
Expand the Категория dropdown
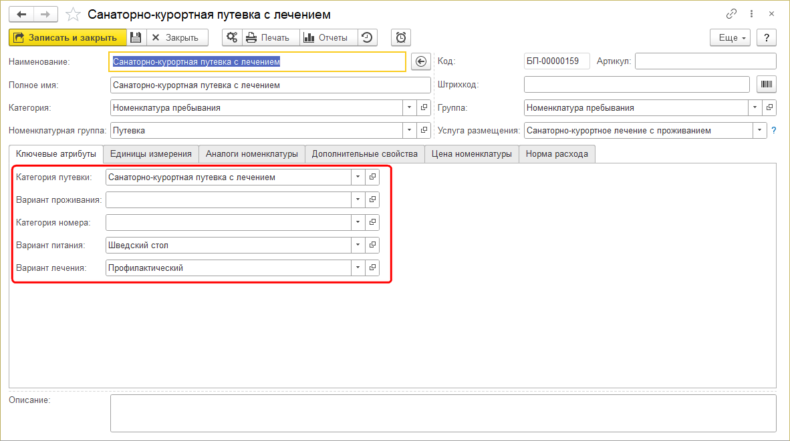point(409,107)
